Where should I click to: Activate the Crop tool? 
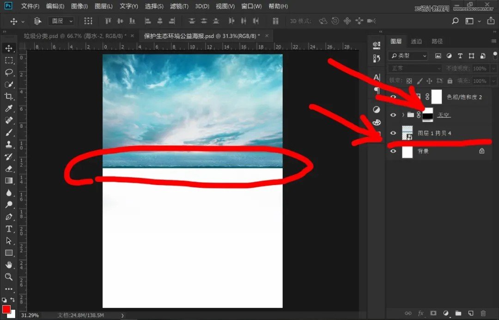[x=9, y=97]
